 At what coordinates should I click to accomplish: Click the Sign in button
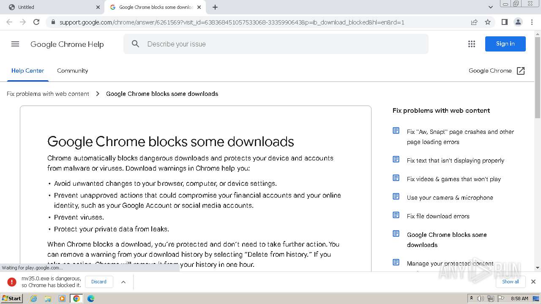pos(505,44)
